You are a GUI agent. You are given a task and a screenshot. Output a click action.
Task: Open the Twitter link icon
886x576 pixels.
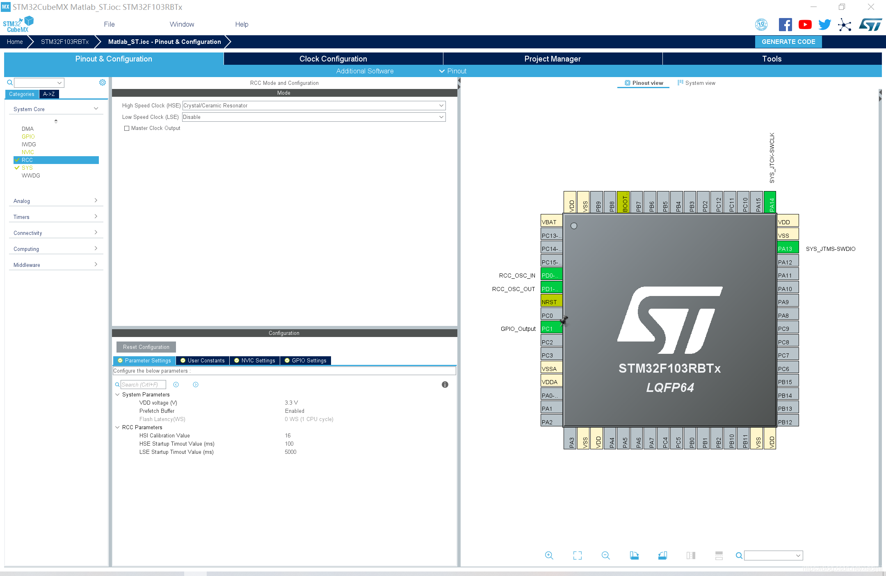(x=825, y=25)
